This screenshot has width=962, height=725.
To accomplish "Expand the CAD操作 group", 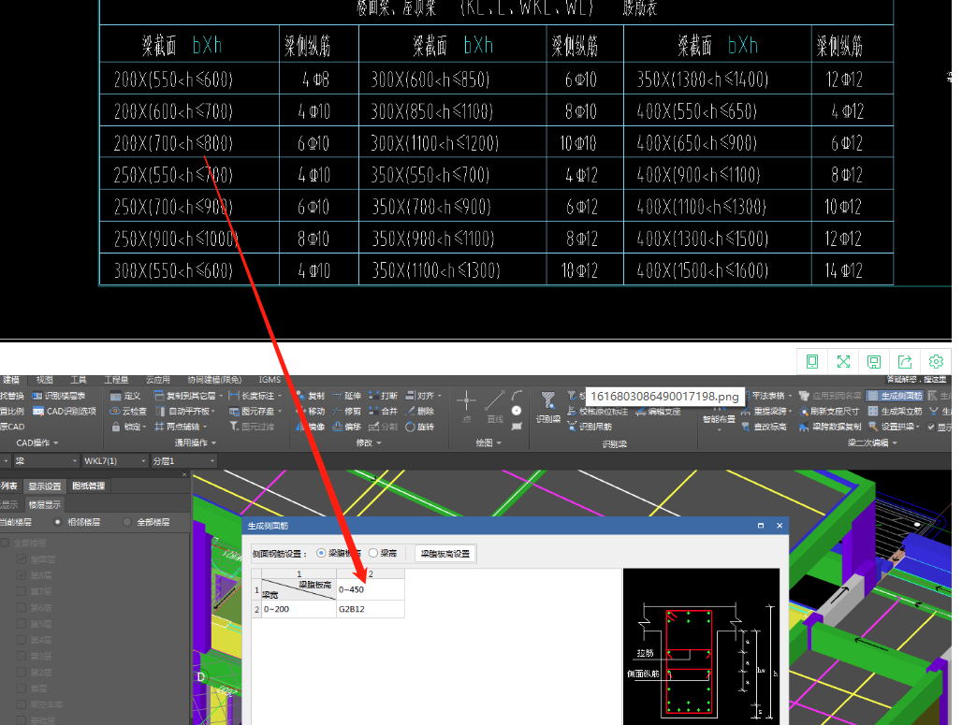I will coord(37,442).
